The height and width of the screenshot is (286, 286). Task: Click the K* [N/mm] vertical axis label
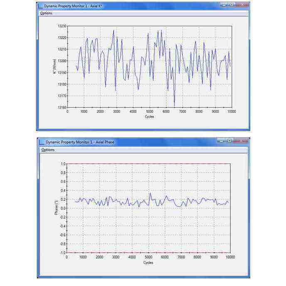click(x=54, y=67)
